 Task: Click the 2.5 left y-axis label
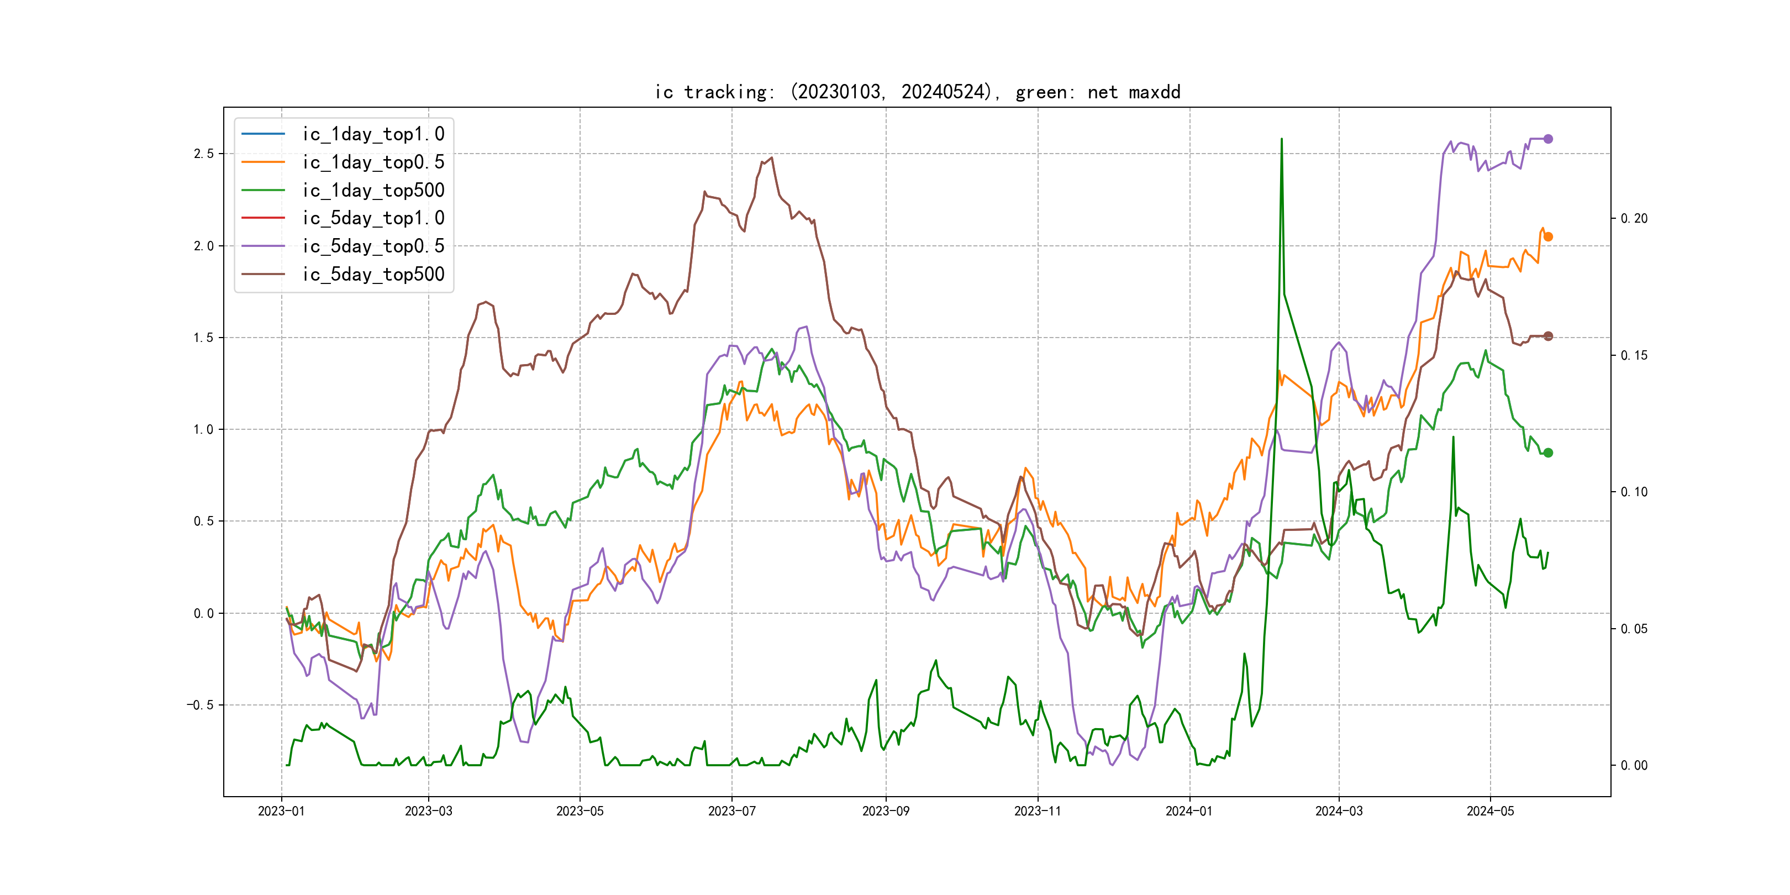[204, 154]
